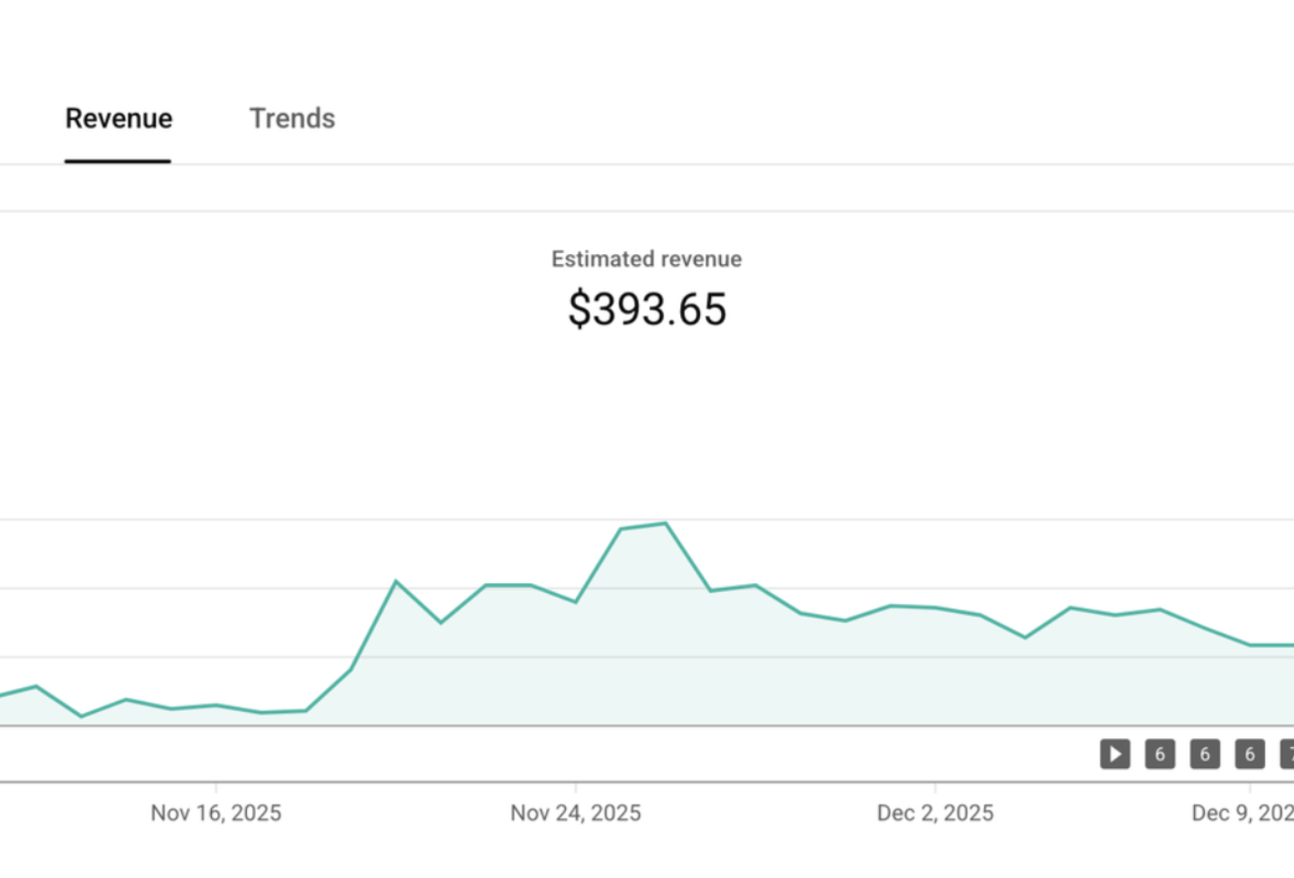Click the play-arrow video publish marker

coord(1115,755)
